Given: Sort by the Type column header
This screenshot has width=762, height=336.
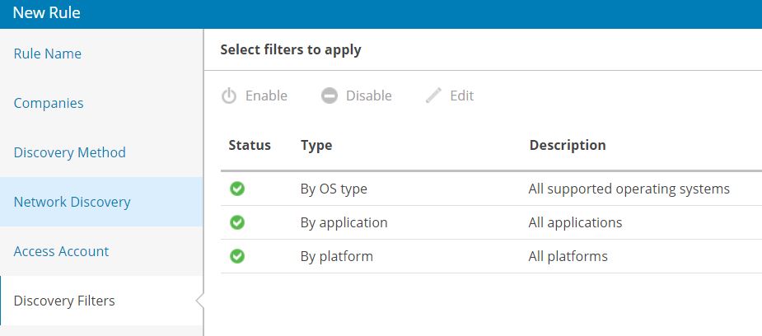Looking at the screenshot, I should pyautogui.click(x=316, y=145).
